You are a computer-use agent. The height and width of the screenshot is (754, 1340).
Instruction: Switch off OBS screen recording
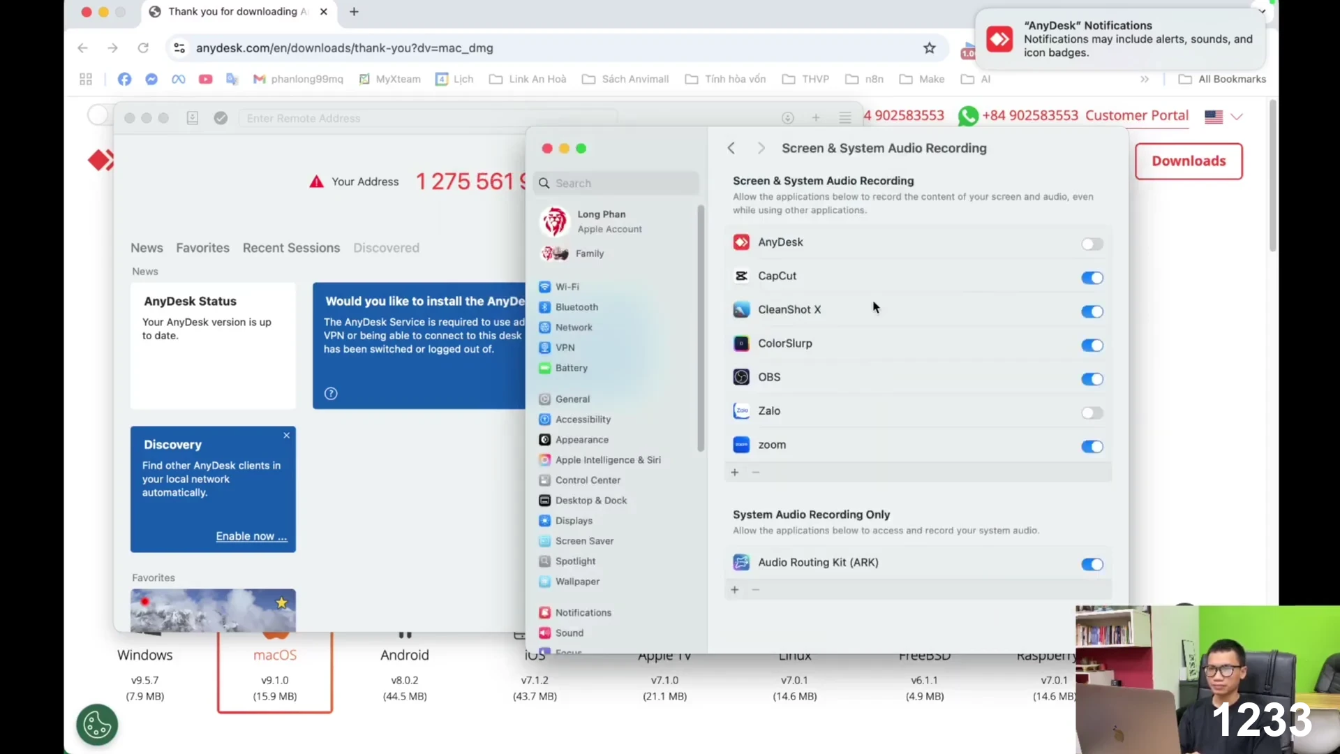pyautogui.click(x=1092, y=379)
